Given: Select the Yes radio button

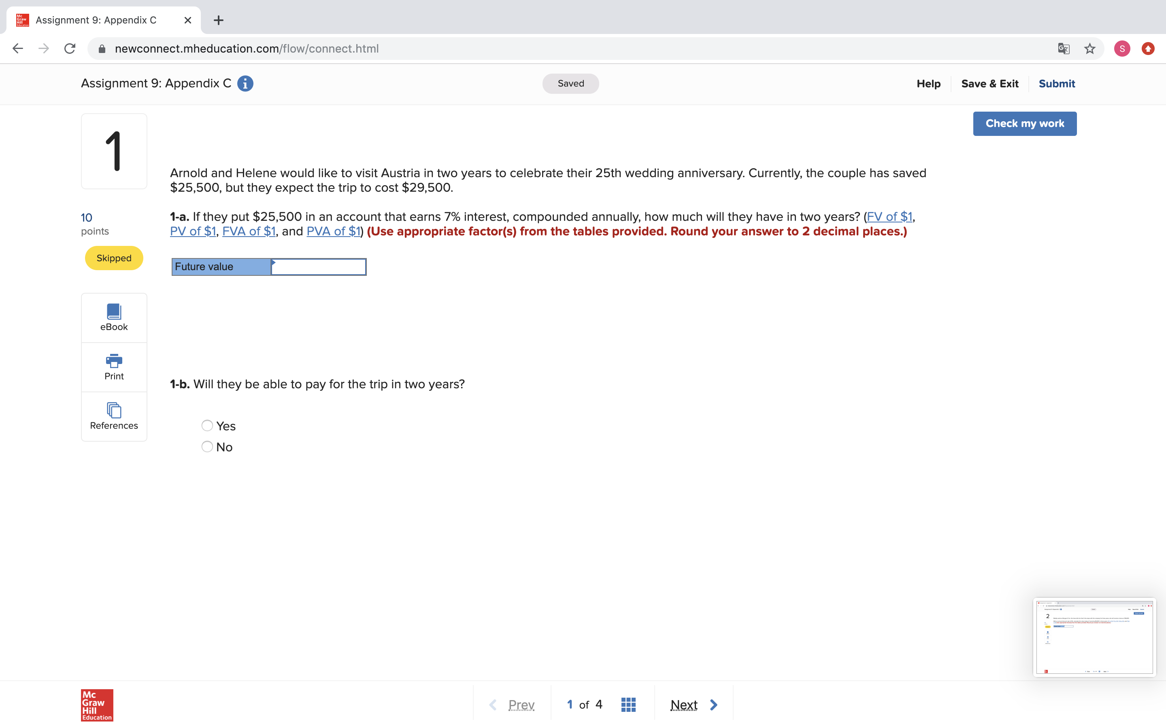Looking at the screenshot, I should 207,425.
